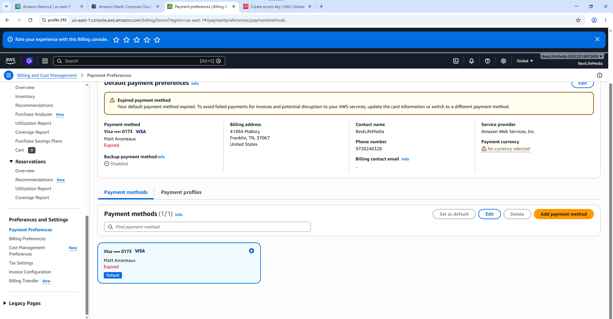The width and height of the screenshot is (613, 319).
Task: Bookmark this page with the star icon
Action: click(x=578, y=20)
